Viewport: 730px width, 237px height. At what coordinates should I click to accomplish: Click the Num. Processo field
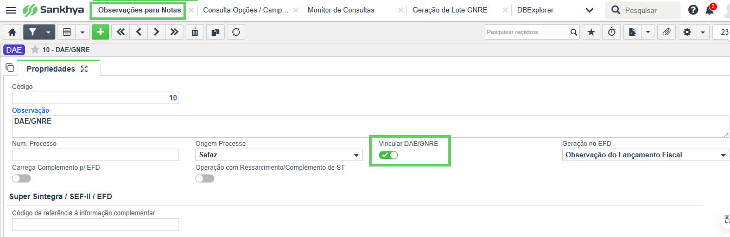coord(96,155)
